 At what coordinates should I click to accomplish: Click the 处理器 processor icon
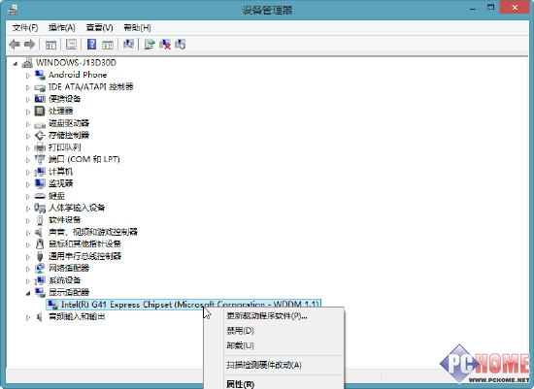pos(40,111)
